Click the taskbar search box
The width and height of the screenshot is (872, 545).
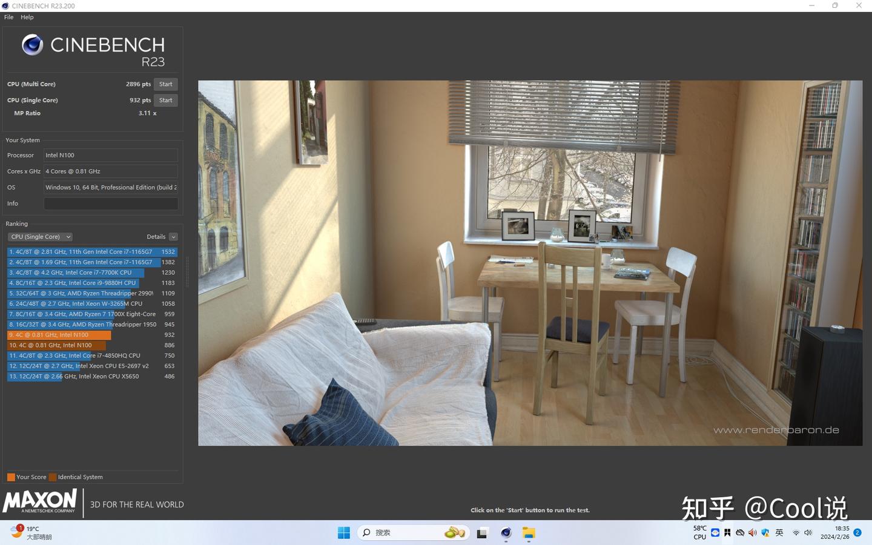[x=413, y=533]
